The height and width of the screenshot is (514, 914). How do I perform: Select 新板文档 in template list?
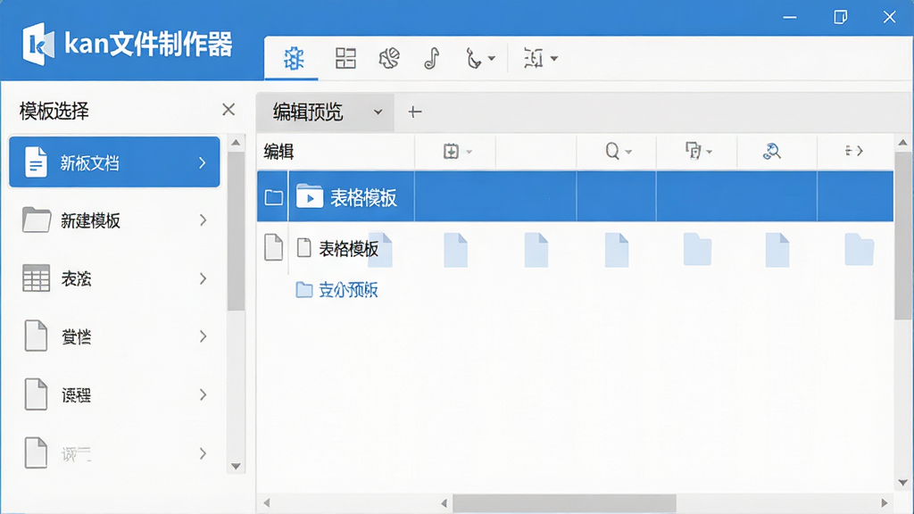pos(114,162)
